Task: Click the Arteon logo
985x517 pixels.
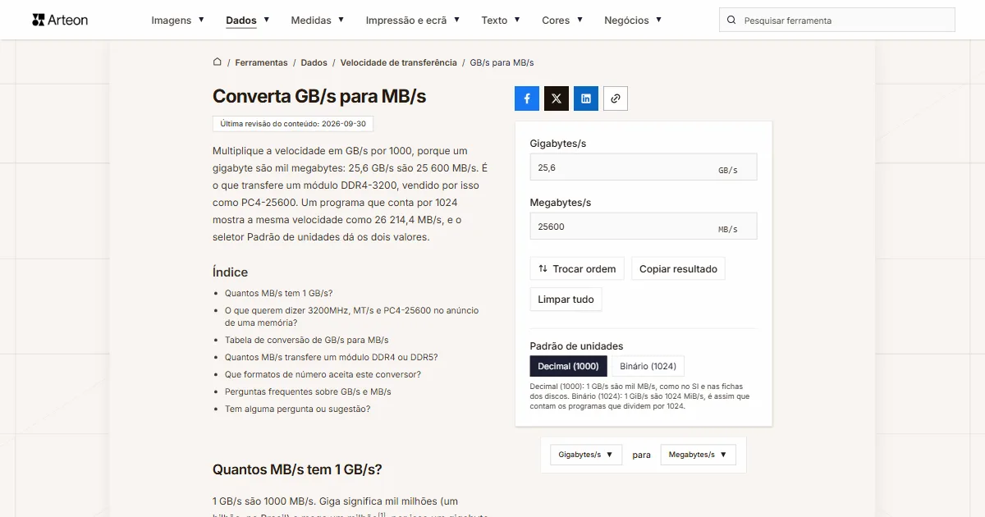Action: click(60, 20)
